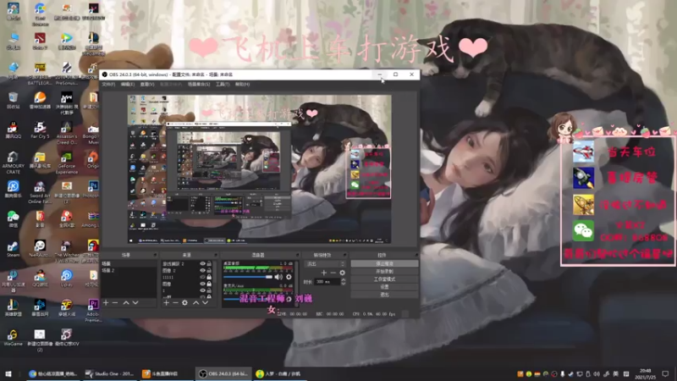Toggle visibility of the 11111 source
The image size is (677, 381).
click(202, 278)
